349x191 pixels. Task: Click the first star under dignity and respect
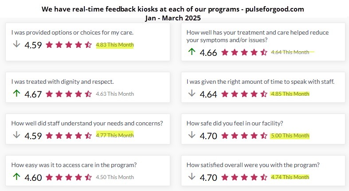[x=49, y=94]
